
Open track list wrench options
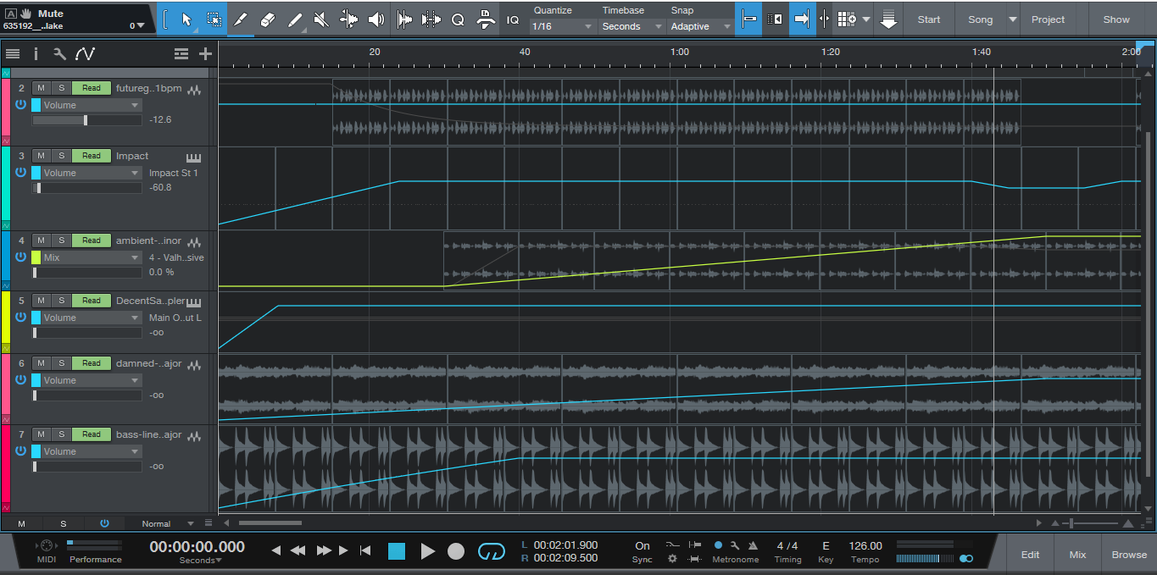[x=59, y=54]
